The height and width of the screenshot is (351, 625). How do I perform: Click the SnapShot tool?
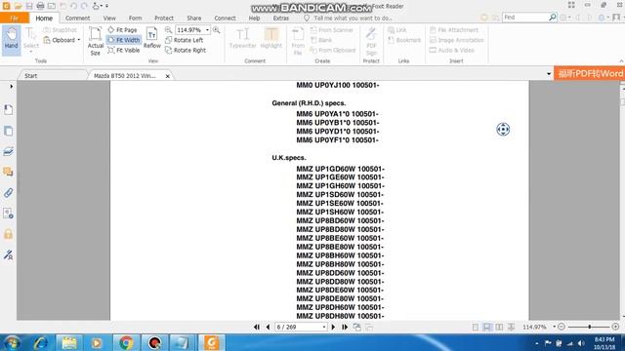click(60, 30)
